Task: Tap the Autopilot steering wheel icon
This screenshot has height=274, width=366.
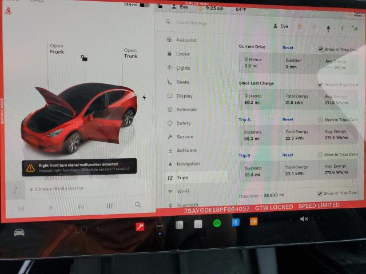Action: click(169, 39)
